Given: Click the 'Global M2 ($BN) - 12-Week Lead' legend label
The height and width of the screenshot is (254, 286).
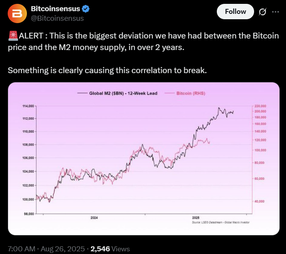Looking at the screenshot, I should [x=123, y=93].
